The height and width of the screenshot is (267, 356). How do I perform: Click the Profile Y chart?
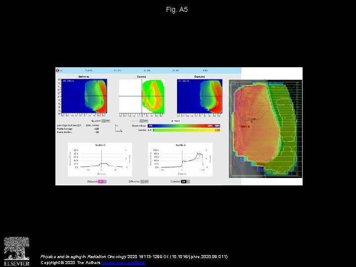[100, 160]
